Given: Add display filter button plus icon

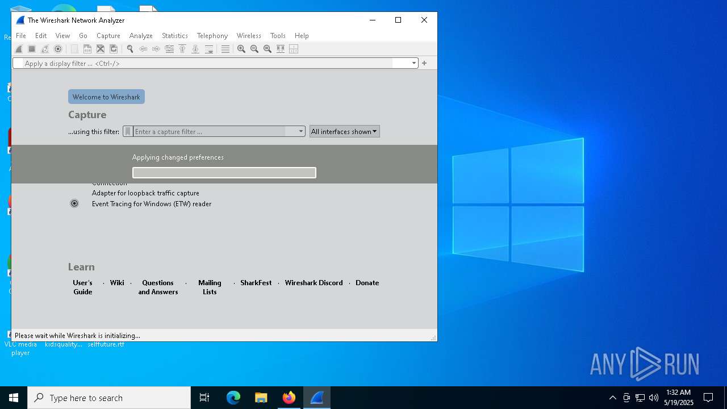Looking at the screenshot, I should pyautogui.click(x=424, y=63).
